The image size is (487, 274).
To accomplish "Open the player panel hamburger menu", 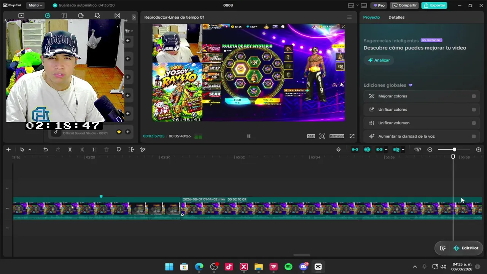I will pyautogui.click(x=349, y=17).
